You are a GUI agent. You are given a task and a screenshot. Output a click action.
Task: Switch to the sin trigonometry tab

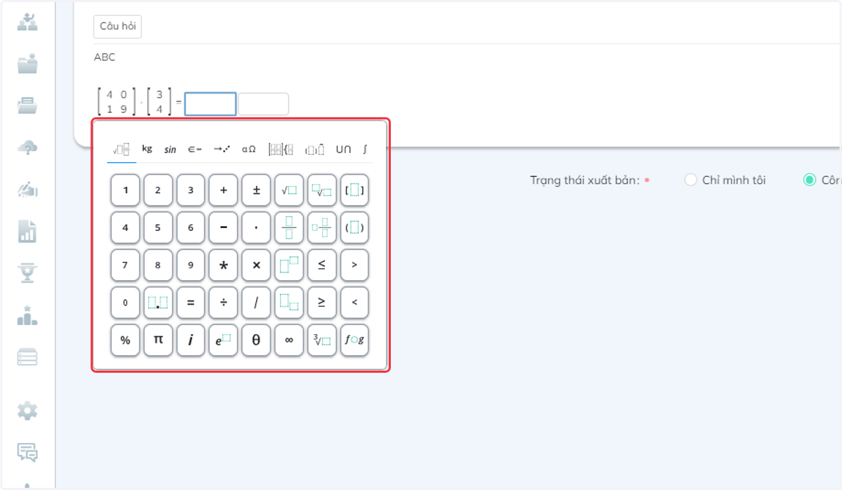(171, 149)
